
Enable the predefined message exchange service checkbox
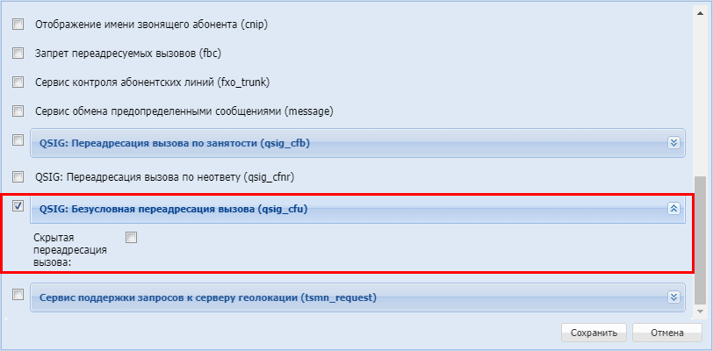pos(18,111)
